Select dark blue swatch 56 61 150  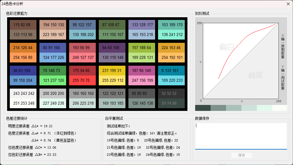[23, 70]
